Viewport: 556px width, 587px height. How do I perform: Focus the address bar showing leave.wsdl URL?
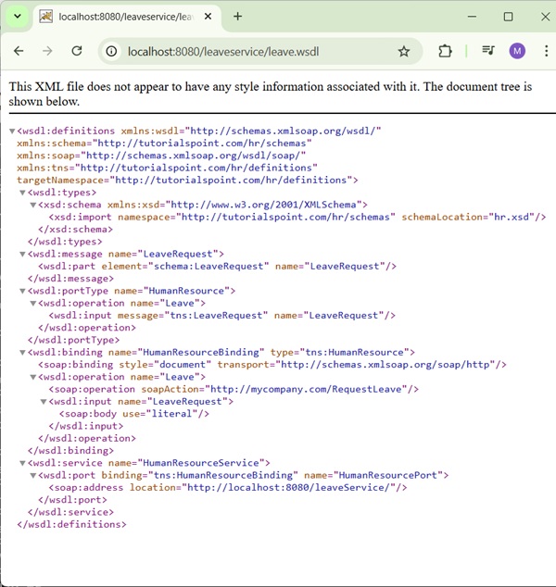click(259, 51)
